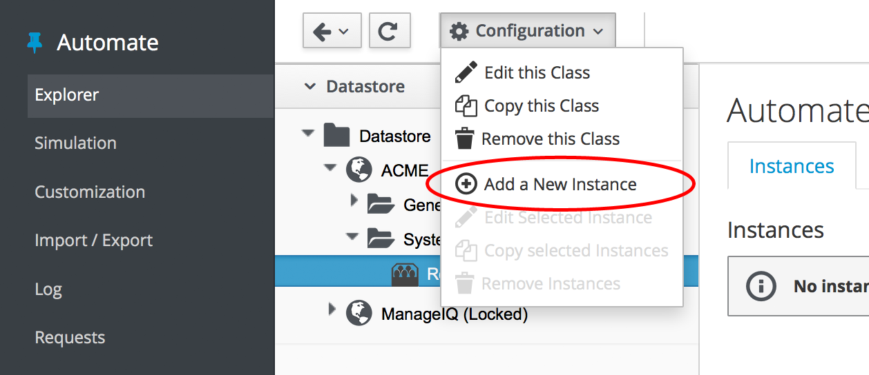Select the highlighted class icon in the tree
Viewport: 869px width, 375px height.
tap(405, 274)
